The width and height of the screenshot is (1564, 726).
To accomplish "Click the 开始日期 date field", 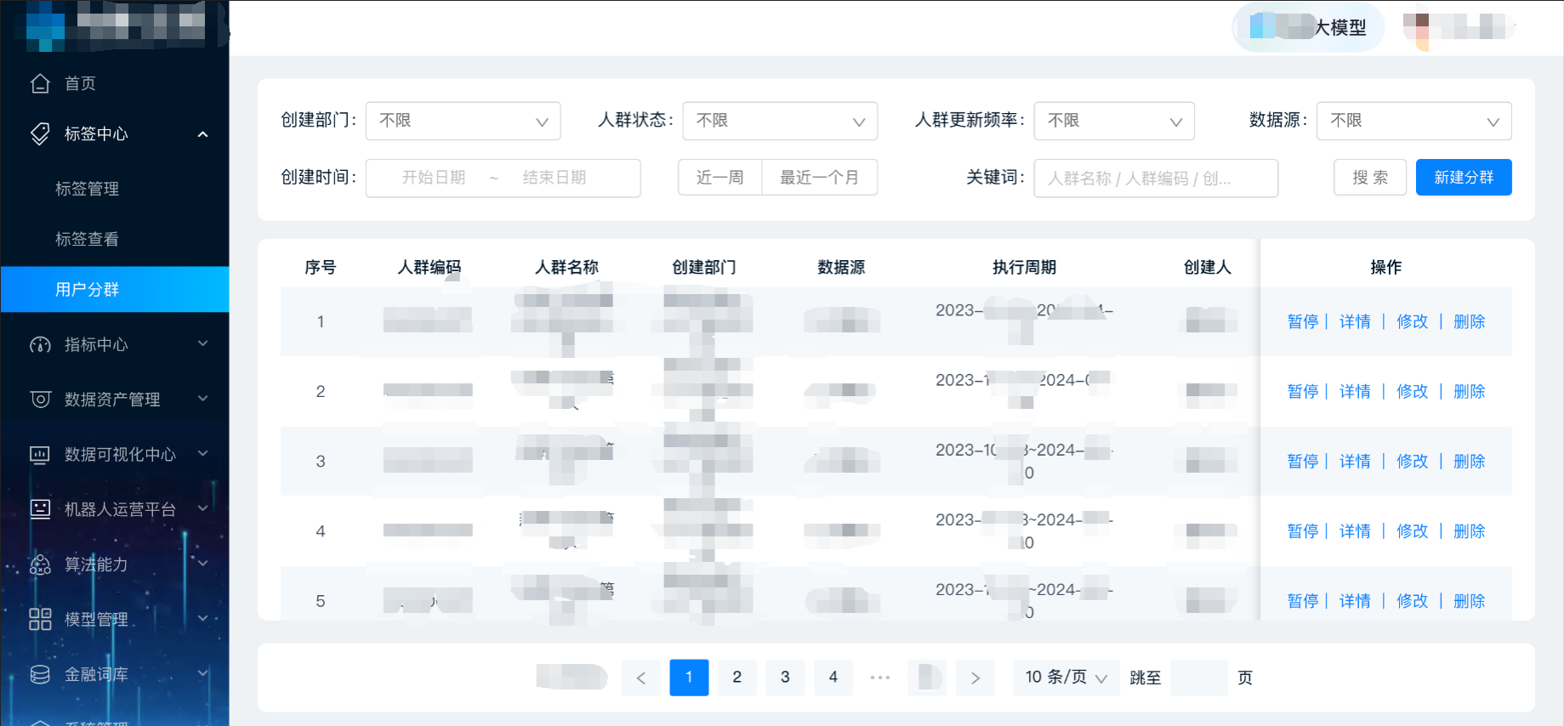I will pos(434,178).
